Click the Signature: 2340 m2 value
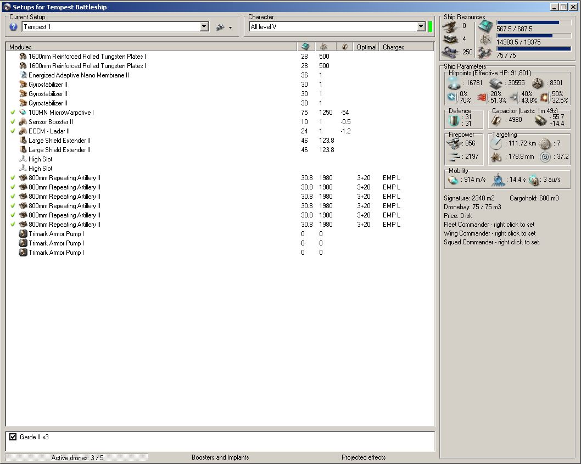Viewport: 581px width, 464px height. pyautogui.click(x=469, y=198)
